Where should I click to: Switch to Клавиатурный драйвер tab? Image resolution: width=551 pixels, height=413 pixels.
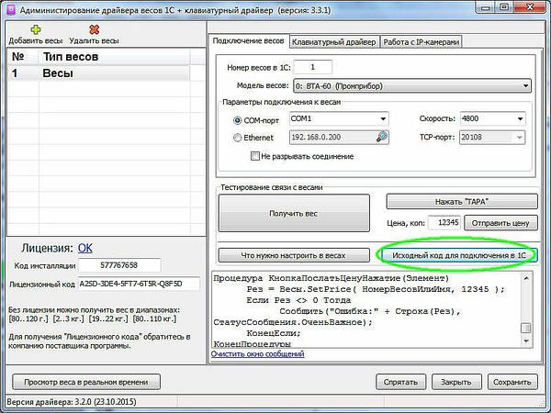(x=333, y=42)
